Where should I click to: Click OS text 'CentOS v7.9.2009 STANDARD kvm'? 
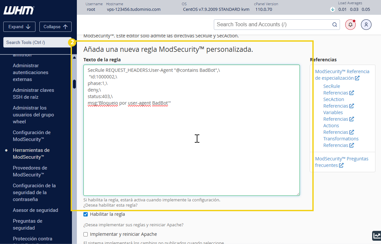pos(216,10)
